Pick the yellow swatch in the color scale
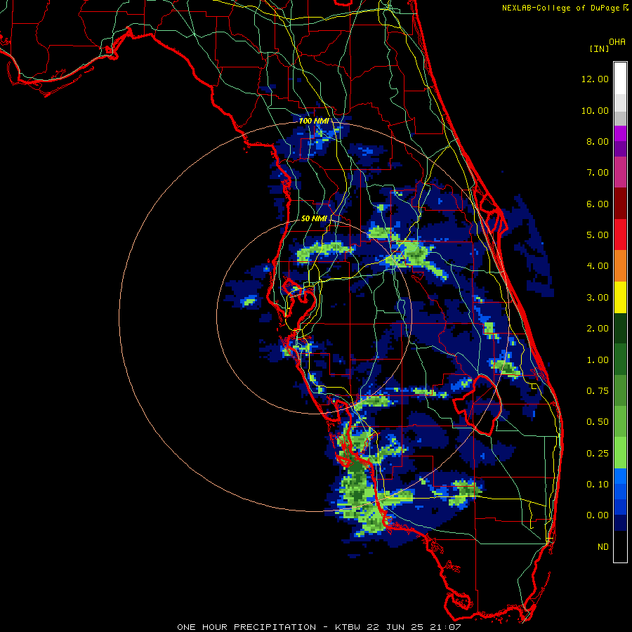Image resolution: width=632 pixels, height=632 pixels. (x=620, y=297)
